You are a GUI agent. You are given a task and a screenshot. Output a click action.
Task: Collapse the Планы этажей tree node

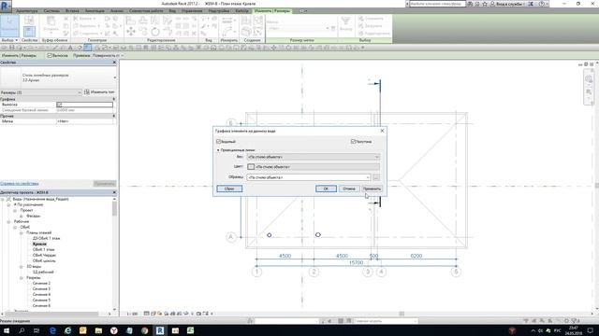click(x=22, y=232)
